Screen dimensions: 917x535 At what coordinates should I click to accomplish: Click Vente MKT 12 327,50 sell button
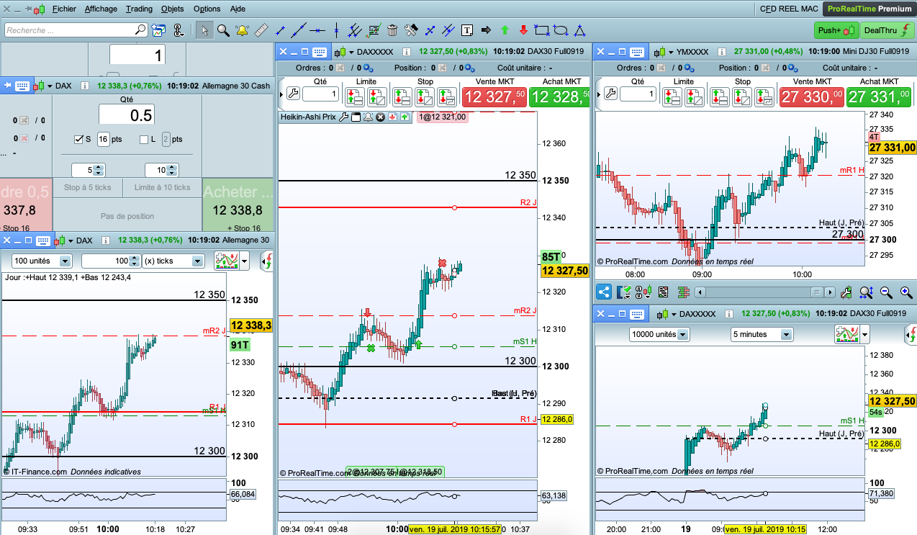pos(494,96)
